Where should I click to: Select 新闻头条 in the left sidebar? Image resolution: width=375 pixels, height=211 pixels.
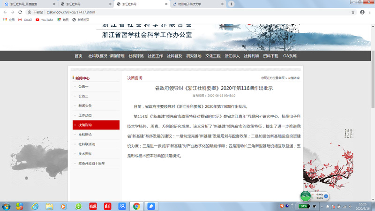[x=85, y=105]
